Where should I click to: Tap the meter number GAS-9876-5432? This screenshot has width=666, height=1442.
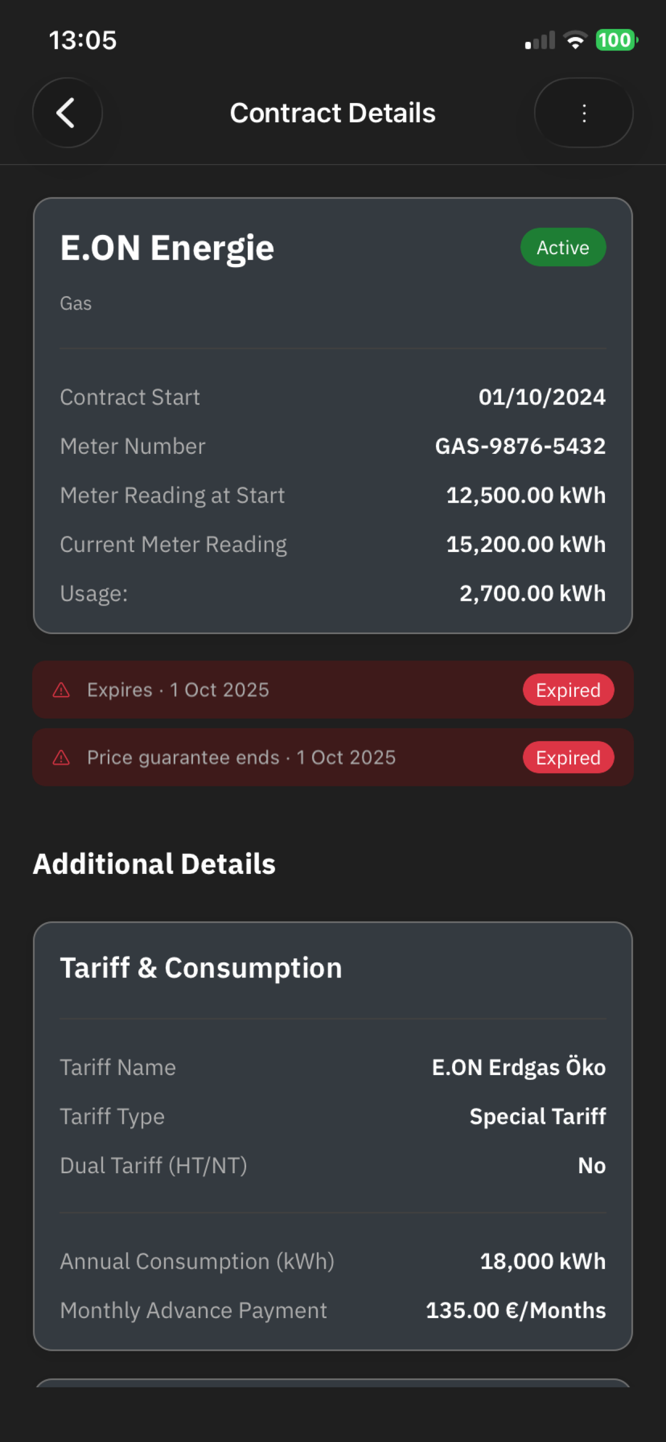pyautogui.click(x=520, y=446)
